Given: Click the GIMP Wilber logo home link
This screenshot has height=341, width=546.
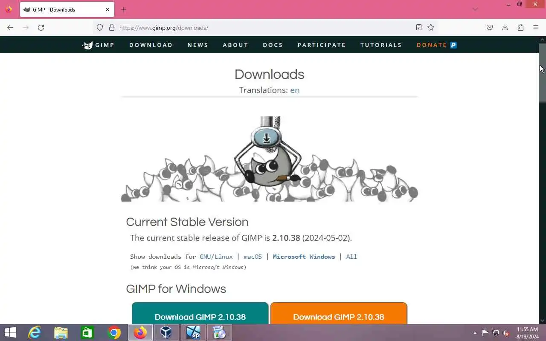Looking at the screenshot, I should click(99, 45).
